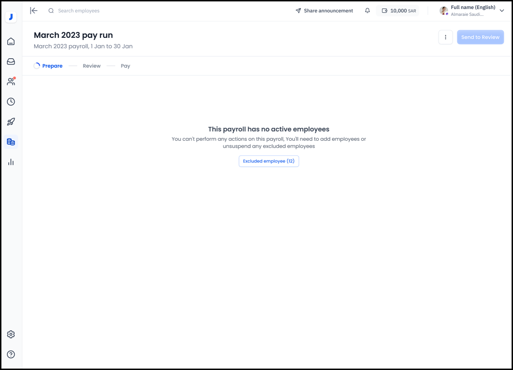This screenshot has width=513, height=370.
Task: Click the Send to Review button
Action: point(480,37)
